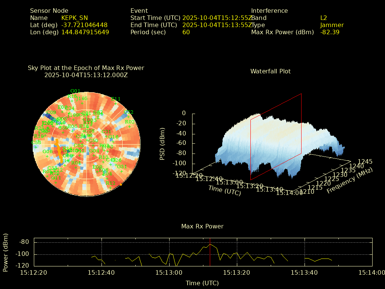Image resolution: width=385 pixels, height=289 pixels.
Task: Click the sensor name KEPK_SN
Action: pos(75,18)
